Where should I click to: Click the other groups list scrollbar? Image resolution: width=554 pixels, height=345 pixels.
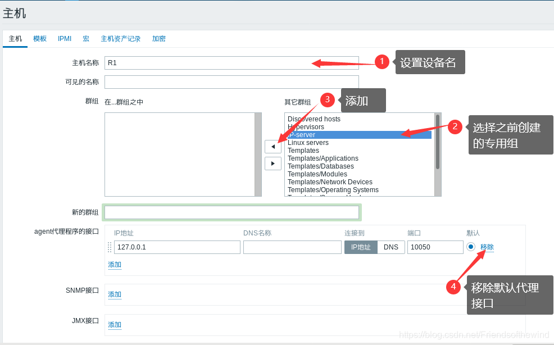coord(438,155)
